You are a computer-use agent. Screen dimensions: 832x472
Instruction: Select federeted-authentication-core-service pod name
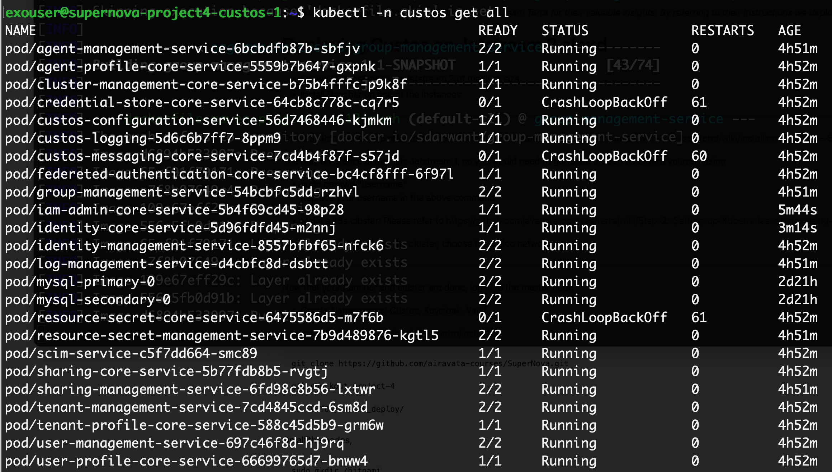click(x=230, y=174)
